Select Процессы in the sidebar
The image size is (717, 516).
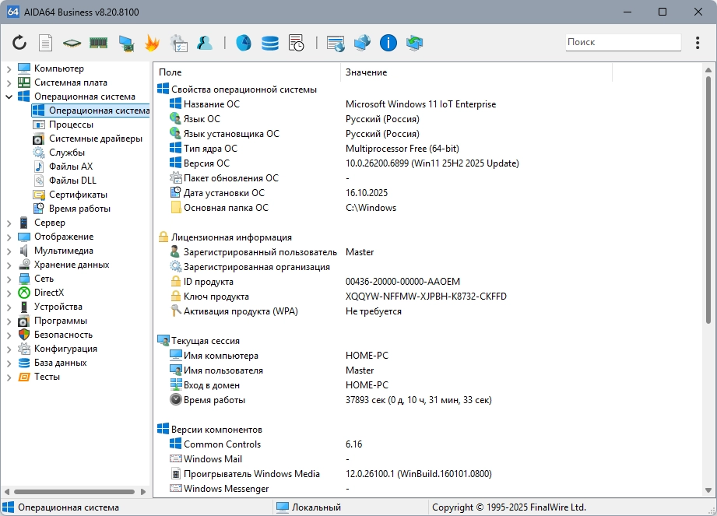click(71, 125)
